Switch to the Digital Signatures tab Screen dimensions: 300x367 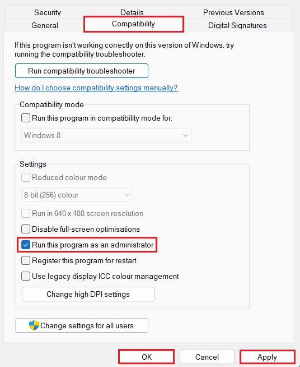(x=237, y=25)
